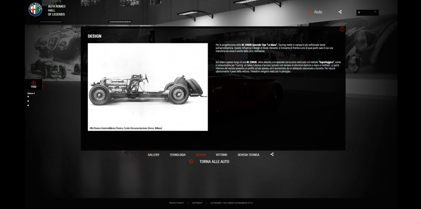Click the share icon beside Scheda Tecnica

tap(272, 154)
